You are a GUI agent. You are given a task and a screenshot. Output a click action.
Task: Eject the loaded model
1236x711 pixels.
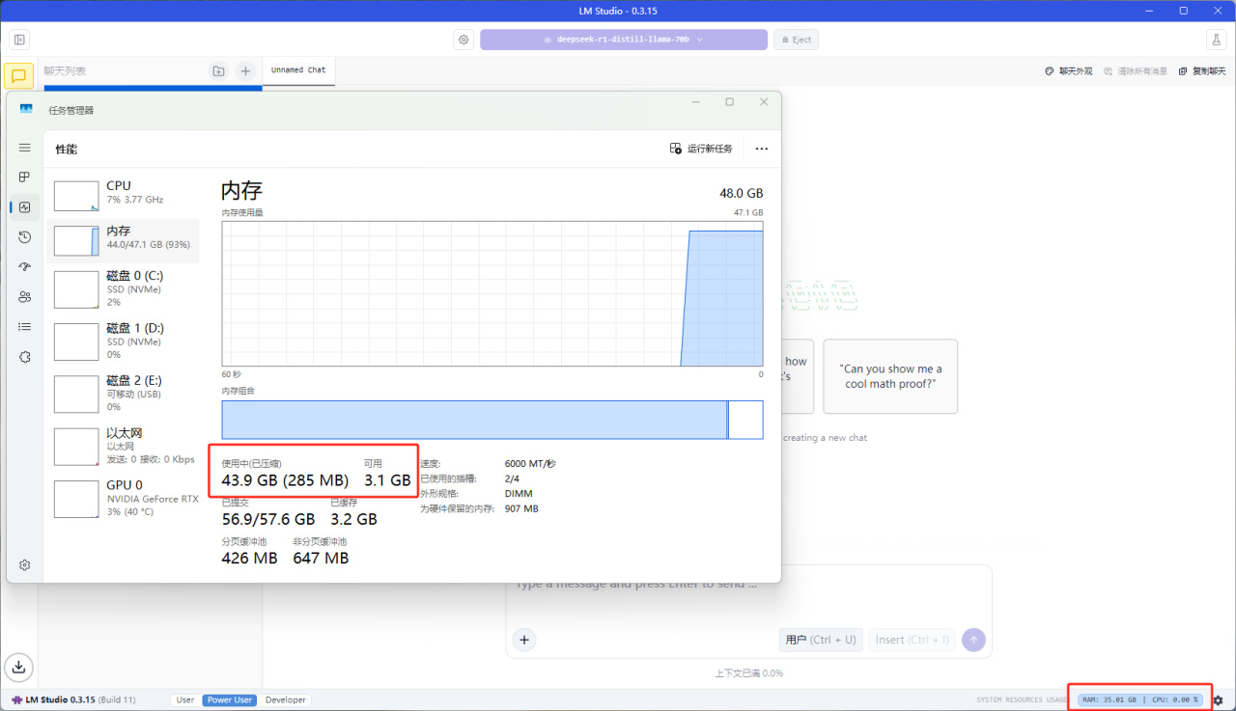coord(795,40)
